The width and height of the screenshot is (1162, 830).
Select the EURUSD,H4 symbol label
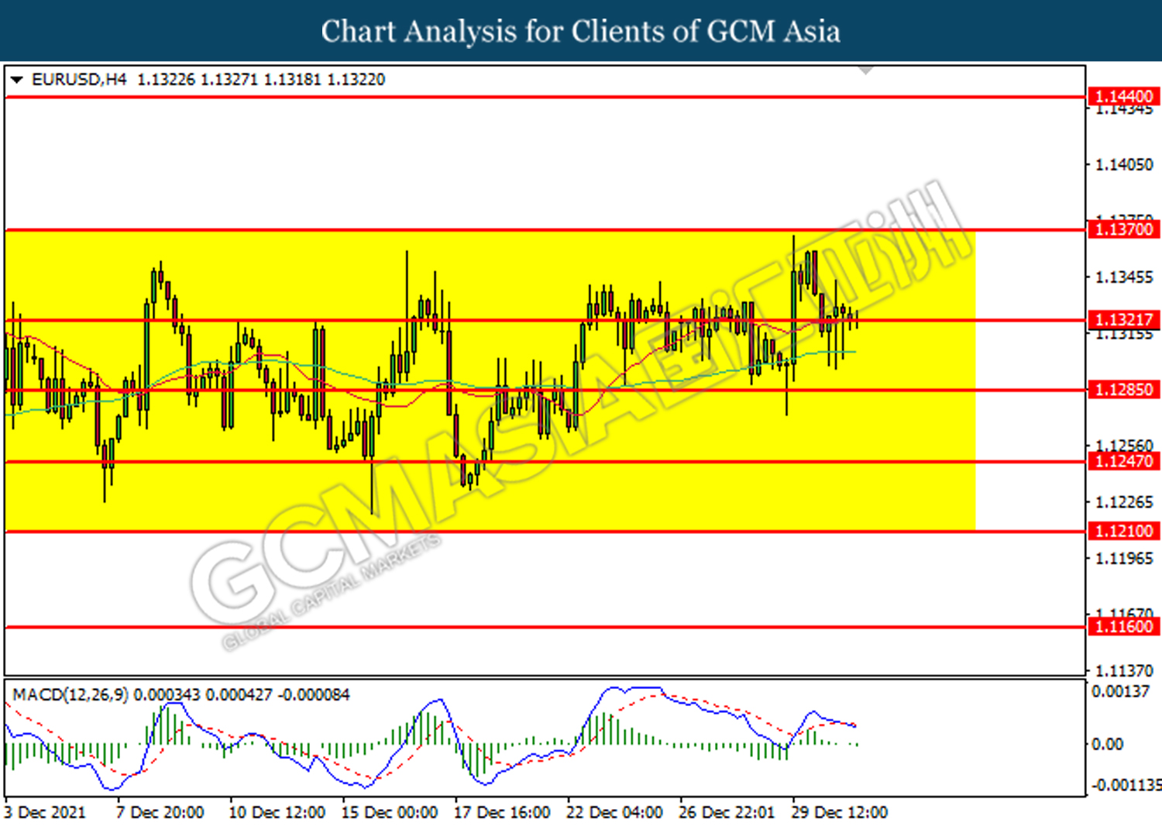point(79,80)
